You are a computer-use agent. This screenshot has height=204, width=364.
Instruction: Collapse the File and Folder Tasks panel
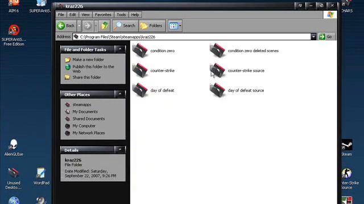(120, 49)
